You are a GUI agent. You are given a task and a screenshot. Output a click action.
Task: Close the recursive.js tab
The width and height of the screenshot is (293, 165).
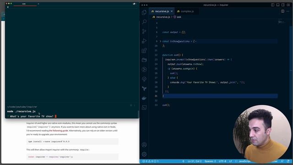172,11
